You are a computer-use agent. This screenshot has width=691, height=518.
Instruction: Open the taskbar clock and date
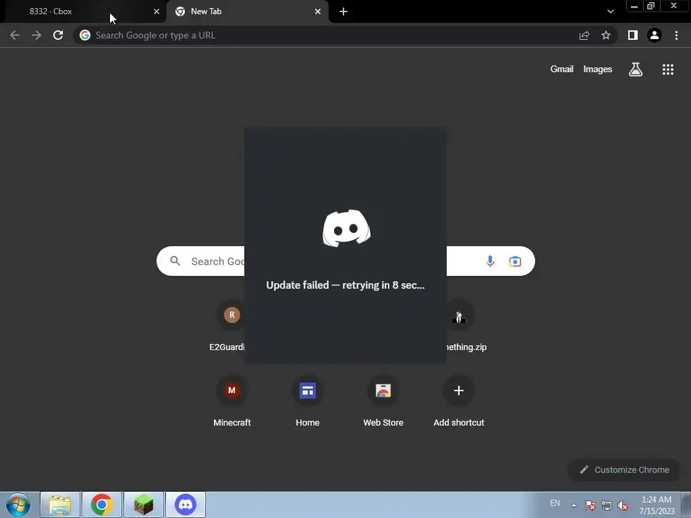point(657,505)
